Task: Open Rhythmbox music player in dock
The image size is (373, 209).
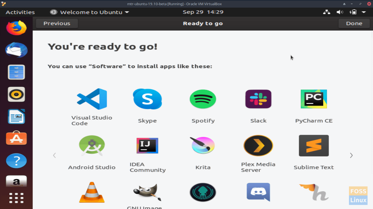Action: point(16,94)
